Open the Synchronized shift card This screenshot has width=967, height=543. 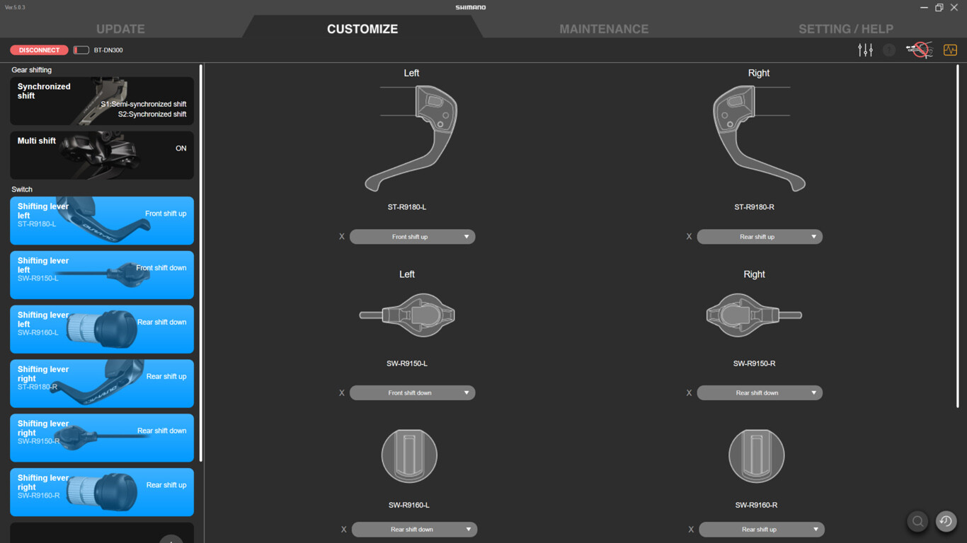(102, 101)
